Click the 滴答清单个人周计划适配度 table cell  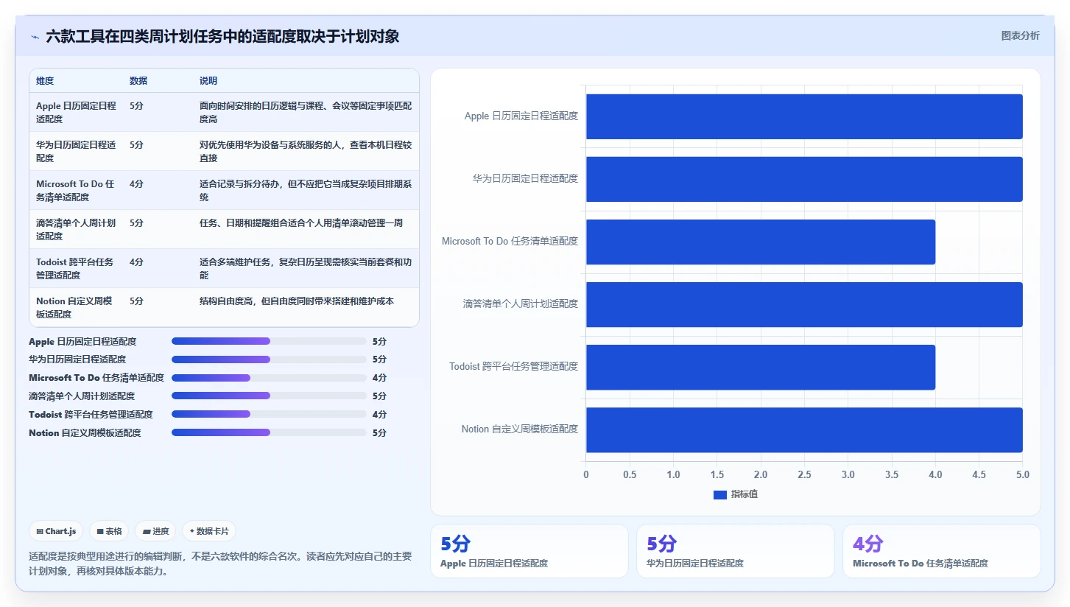click(x=76, y=229)
